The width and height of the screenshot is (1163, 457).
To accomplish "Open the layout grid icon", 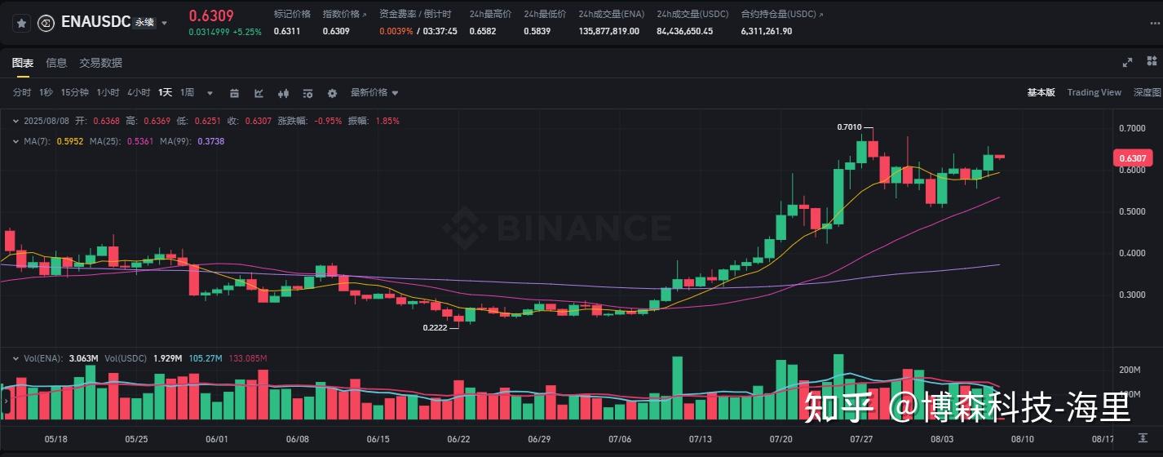I will click(1152, 62).
